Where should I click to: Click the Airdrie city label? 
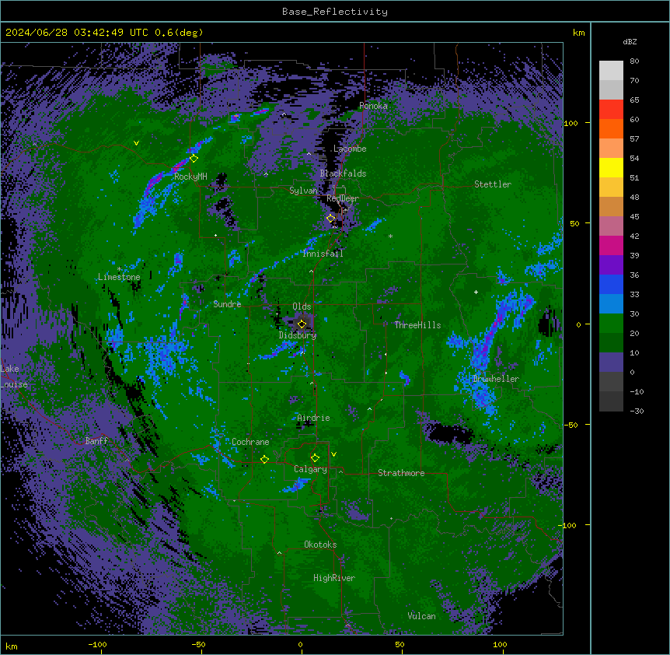click(314, 418)
